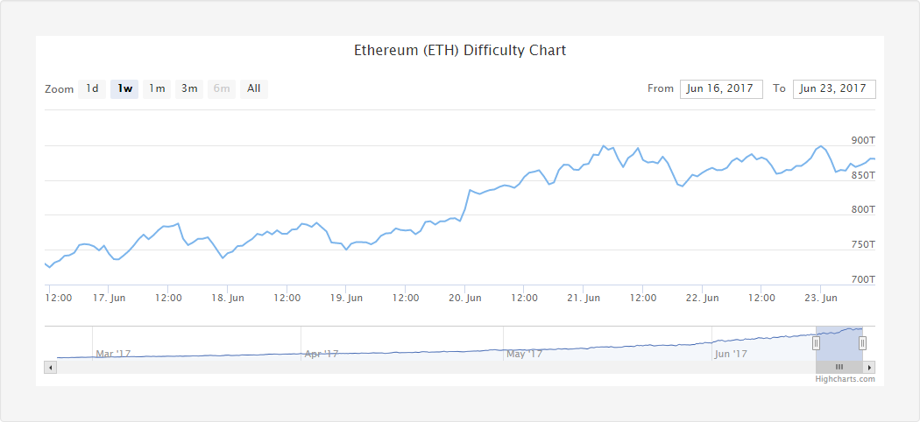Click the 19. Jun axis label
This screenshot has width=920, height=422.
point(345,299)
